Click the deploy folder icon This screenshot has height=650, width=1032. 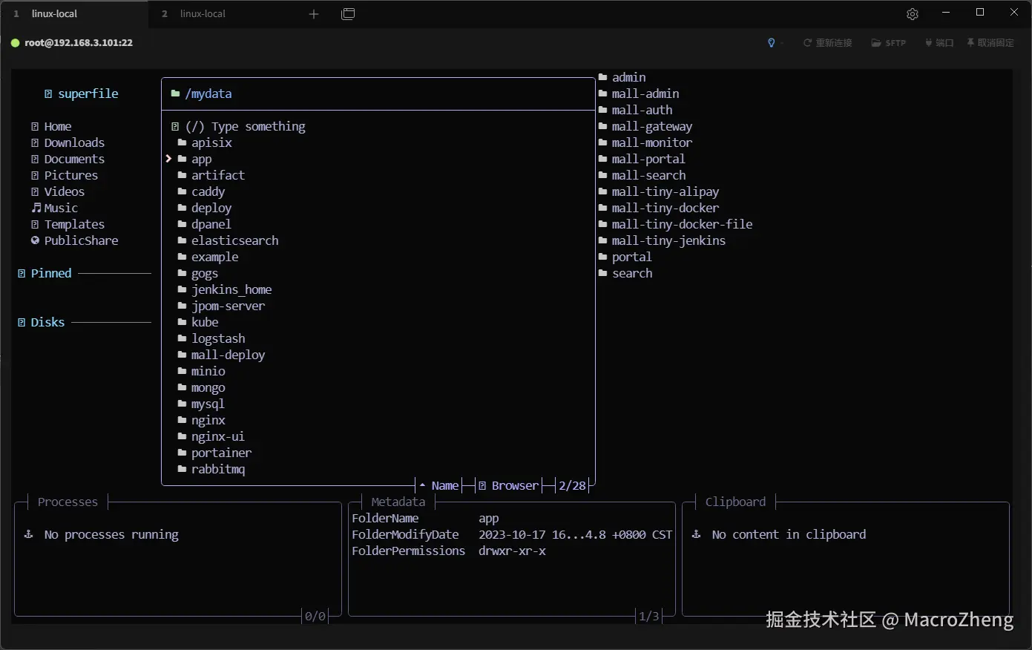tap(182, 209)
